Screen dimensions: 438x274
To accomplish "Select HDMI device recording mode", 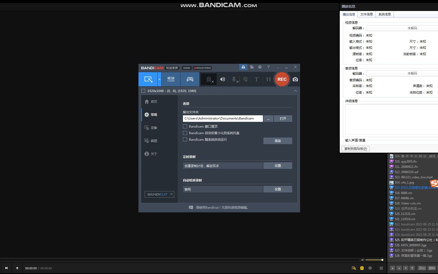I will (171, 79).
